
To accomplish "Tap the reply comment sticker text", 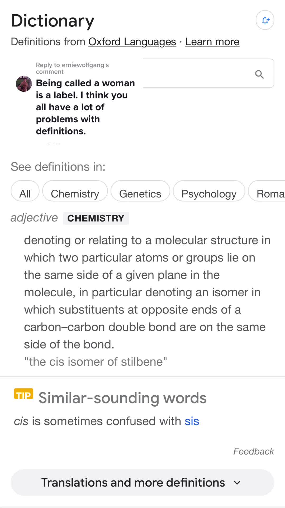I will 85,107.
